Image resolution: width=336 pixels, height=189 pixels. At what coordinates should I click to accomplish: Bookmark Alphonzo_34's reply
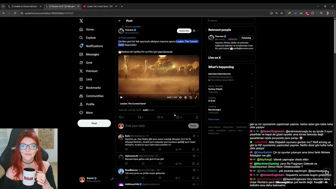(x=193, y=164)
